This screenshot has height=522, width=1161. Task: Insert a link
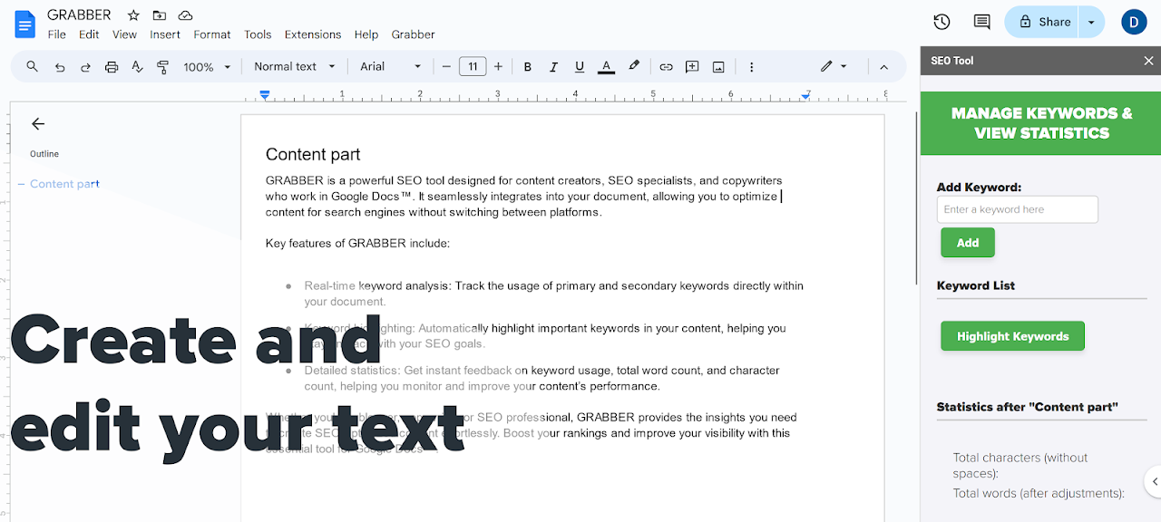666,66
